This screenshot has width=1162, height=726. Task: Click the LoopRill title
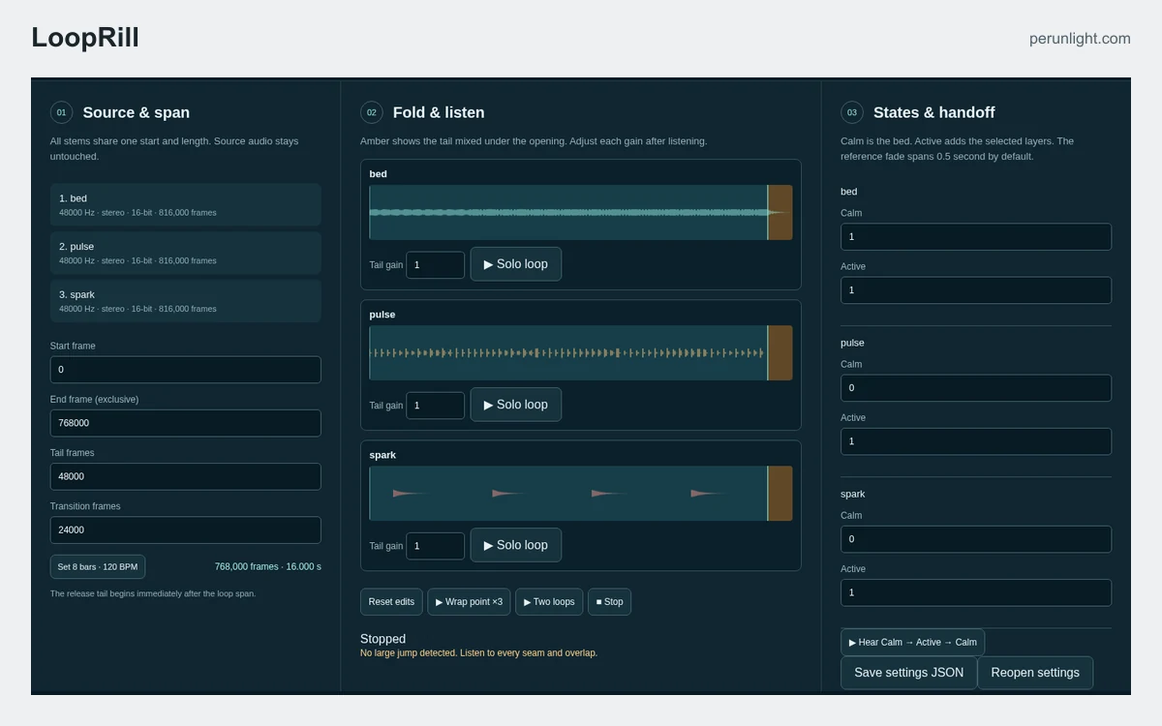click(85, 38)
